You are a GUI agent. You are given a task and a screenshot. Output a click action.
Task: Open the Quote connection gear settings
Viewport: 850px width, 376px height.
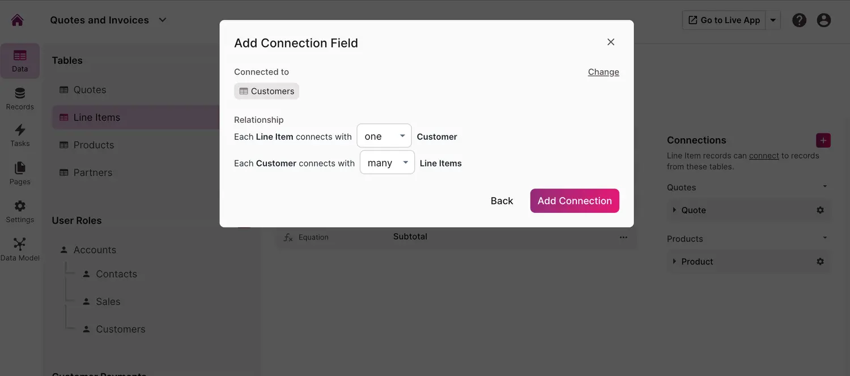[820, 210]
